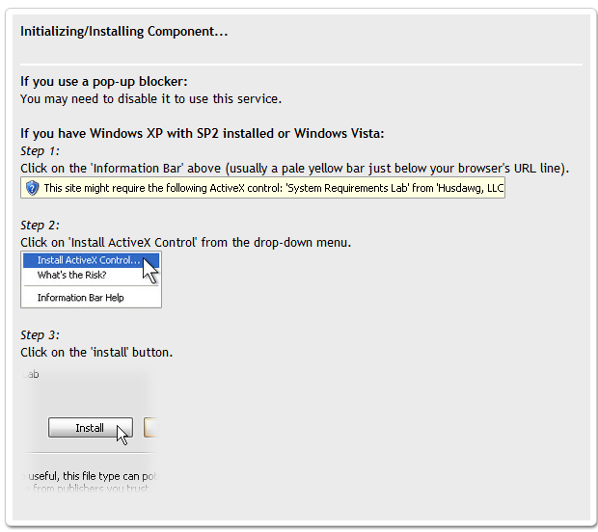Click the 'You may need to disable it' sentence

(150, 99)
